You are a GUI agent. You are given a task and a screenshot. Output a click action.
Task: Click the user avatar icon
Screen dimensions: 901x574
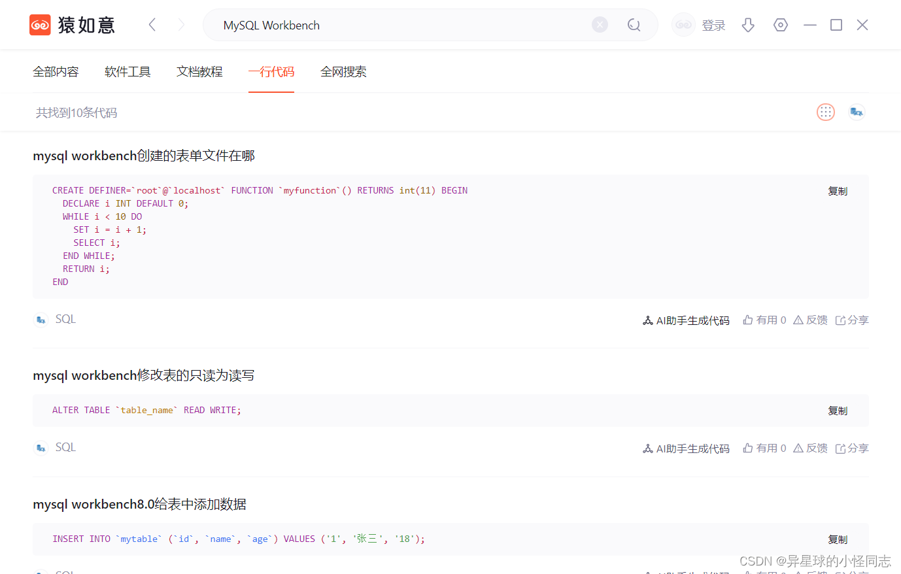pyautogui.click(x=683, y=25)
